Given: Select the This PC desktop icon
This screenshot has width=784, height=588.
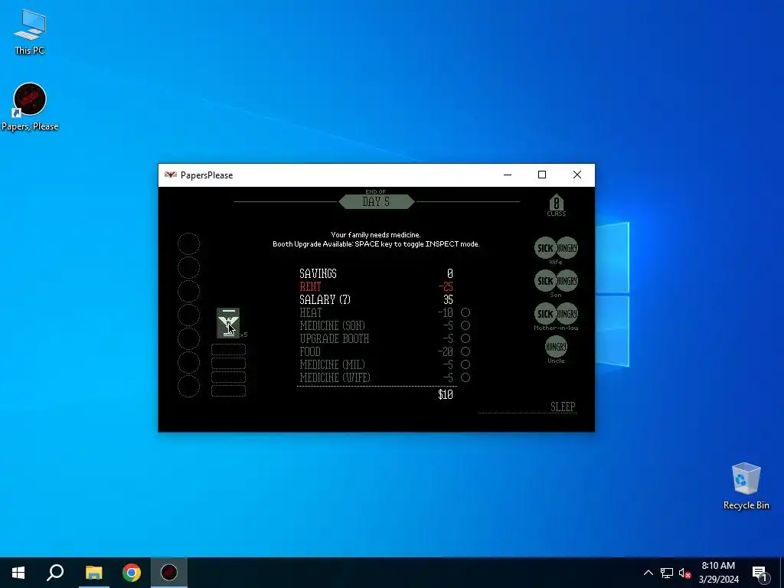Looking at the screenshot, I should [x=30, y=32].
